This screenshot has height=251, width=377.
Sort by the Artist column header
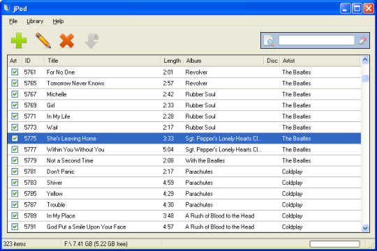pyautogui.click(x=320, y=61)
